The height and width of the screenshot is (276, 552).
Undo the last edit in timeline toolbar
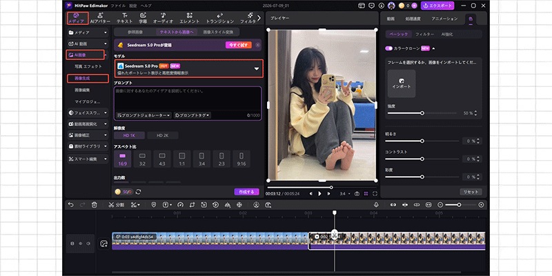[71, 204]
